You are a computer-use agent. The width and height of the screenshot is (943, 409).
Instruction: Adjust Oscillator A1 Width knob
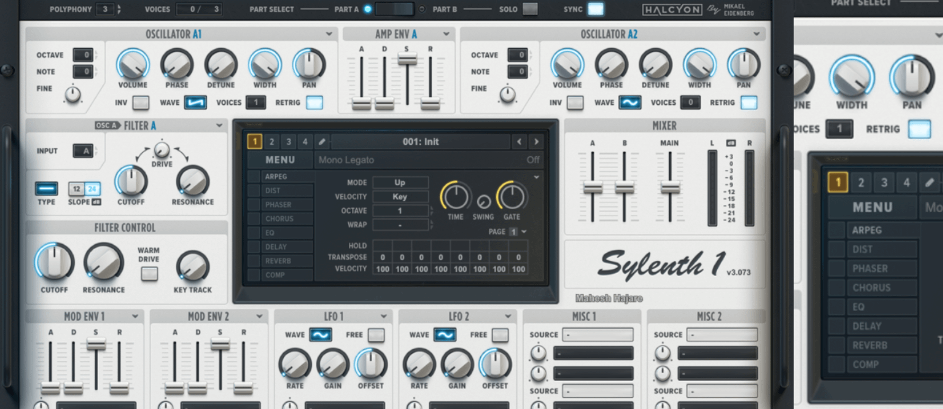(x=265, y=64)
